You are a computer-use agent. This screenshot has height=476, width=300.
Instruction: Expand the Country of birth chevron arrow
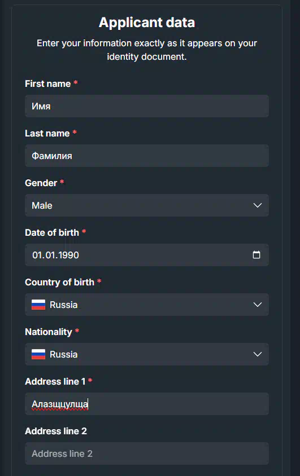[x=258, y=305]
